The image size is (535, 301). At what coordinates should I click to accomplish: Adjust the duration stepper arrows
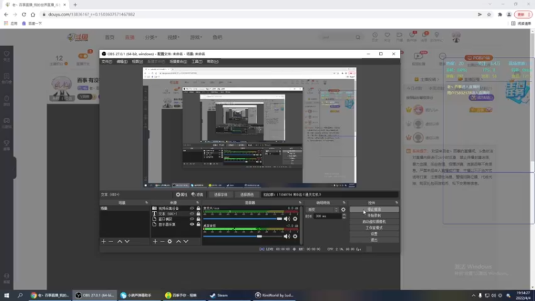tap(344, 216)
